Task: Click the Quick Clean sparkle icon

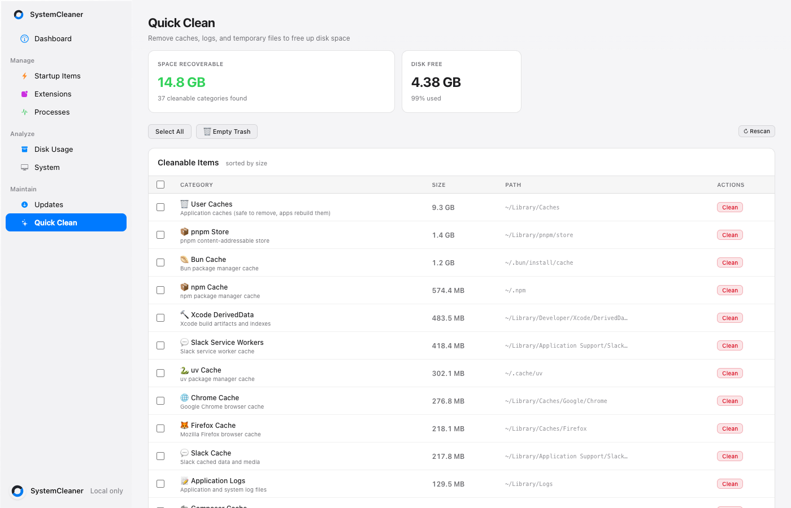Action: (24, 223)
